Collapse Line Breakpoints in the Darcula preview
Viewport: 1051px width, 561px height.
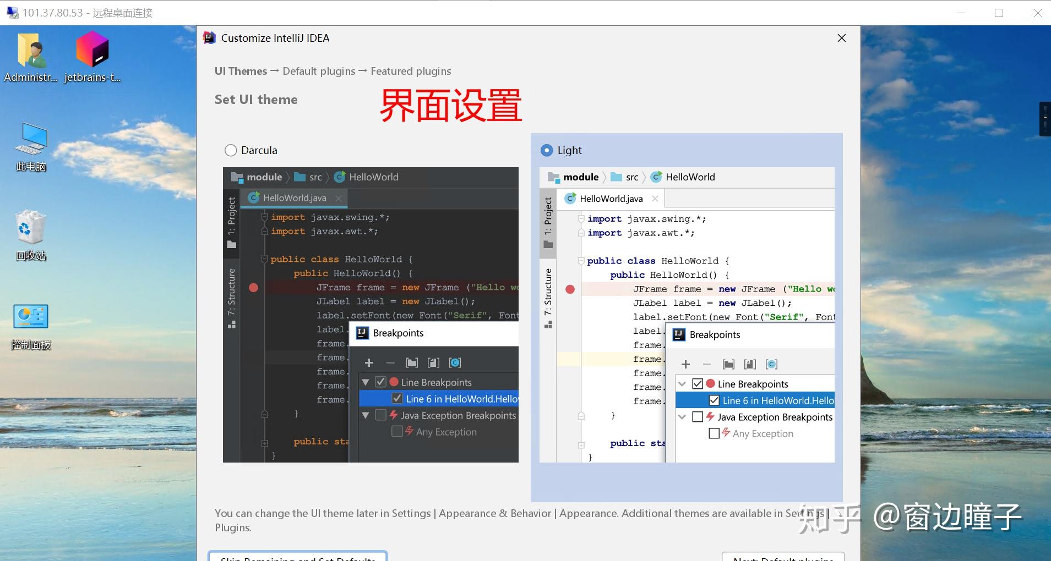pos(366,382)
